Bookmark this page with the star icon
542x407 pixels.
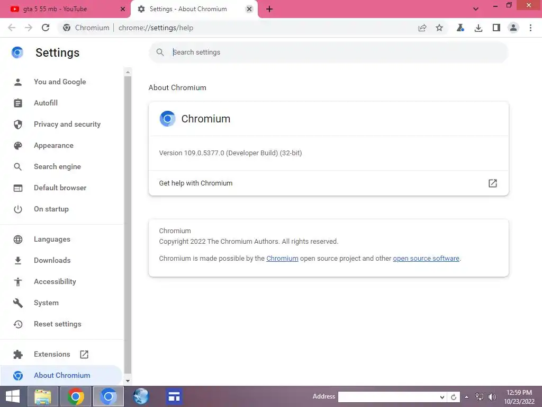click(x=439, y=28)
